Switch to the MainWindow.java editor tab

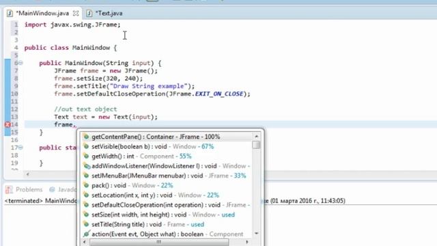(42, 14)
